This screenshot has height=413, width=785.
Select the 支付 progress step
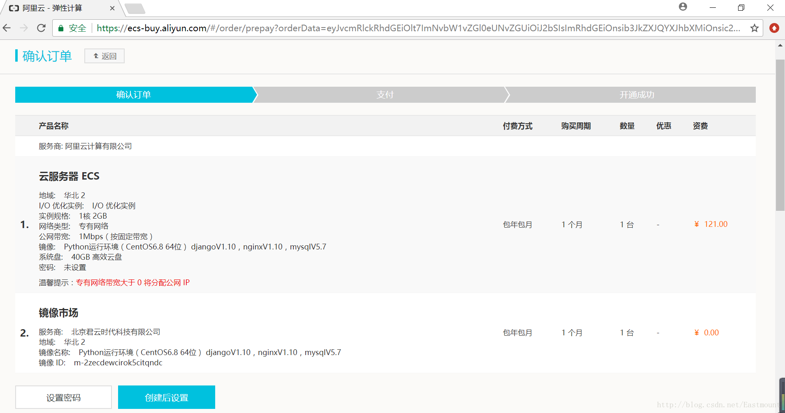(x=385, y=95)
